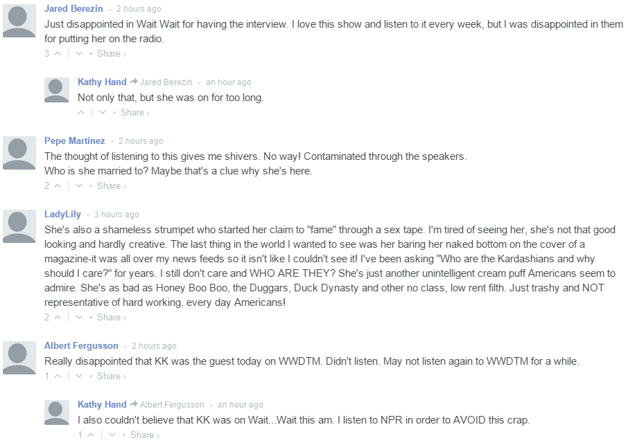Expand Share options on Pepe Martinez's comment
This screenshot has height=445, width=630.
[x=111, y=185]
